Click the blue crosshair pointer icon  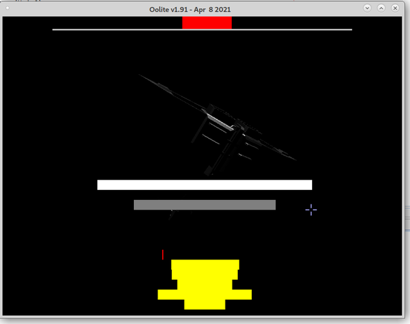click(311, 210)
